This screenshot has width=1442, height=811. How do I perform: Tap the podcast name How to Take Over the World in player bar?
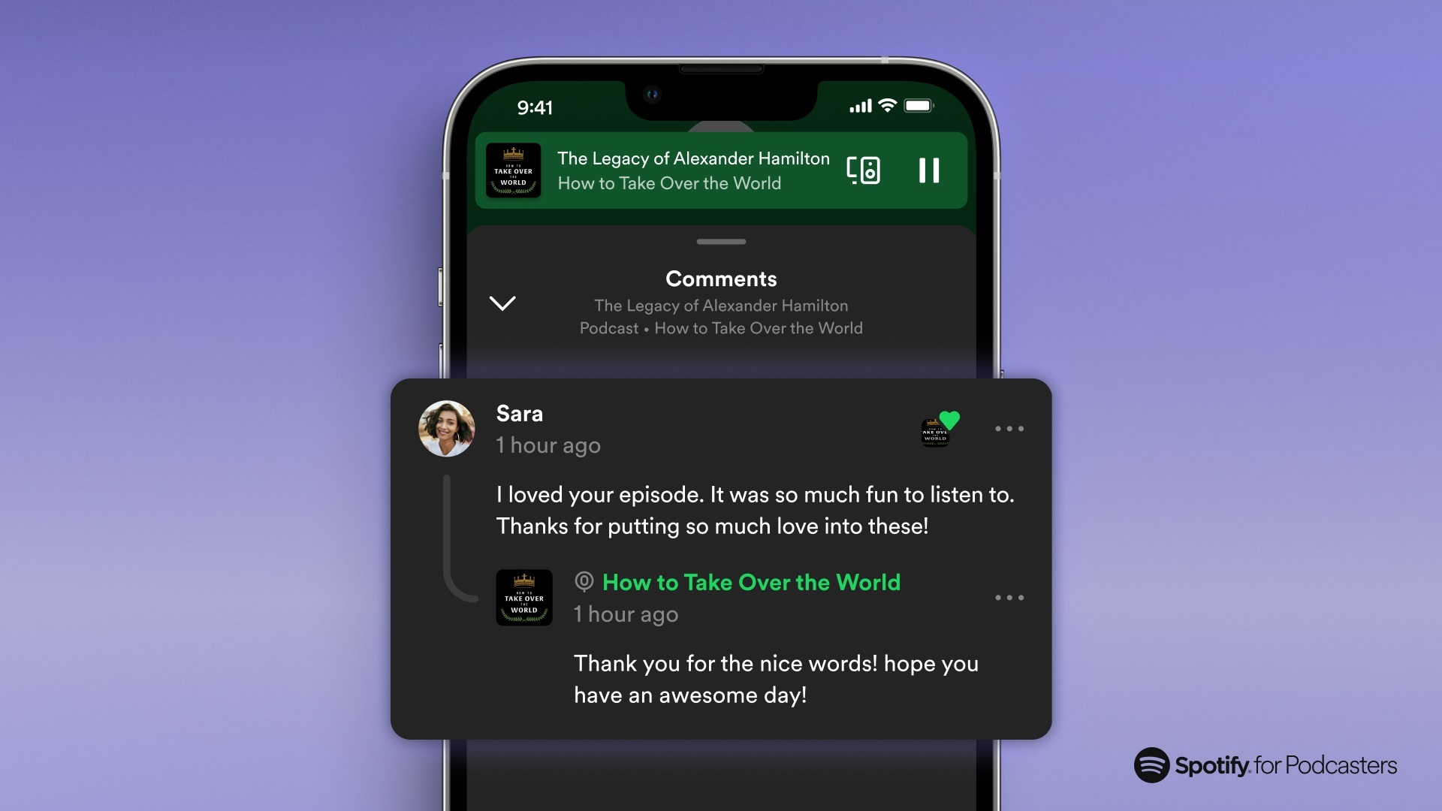669,184
